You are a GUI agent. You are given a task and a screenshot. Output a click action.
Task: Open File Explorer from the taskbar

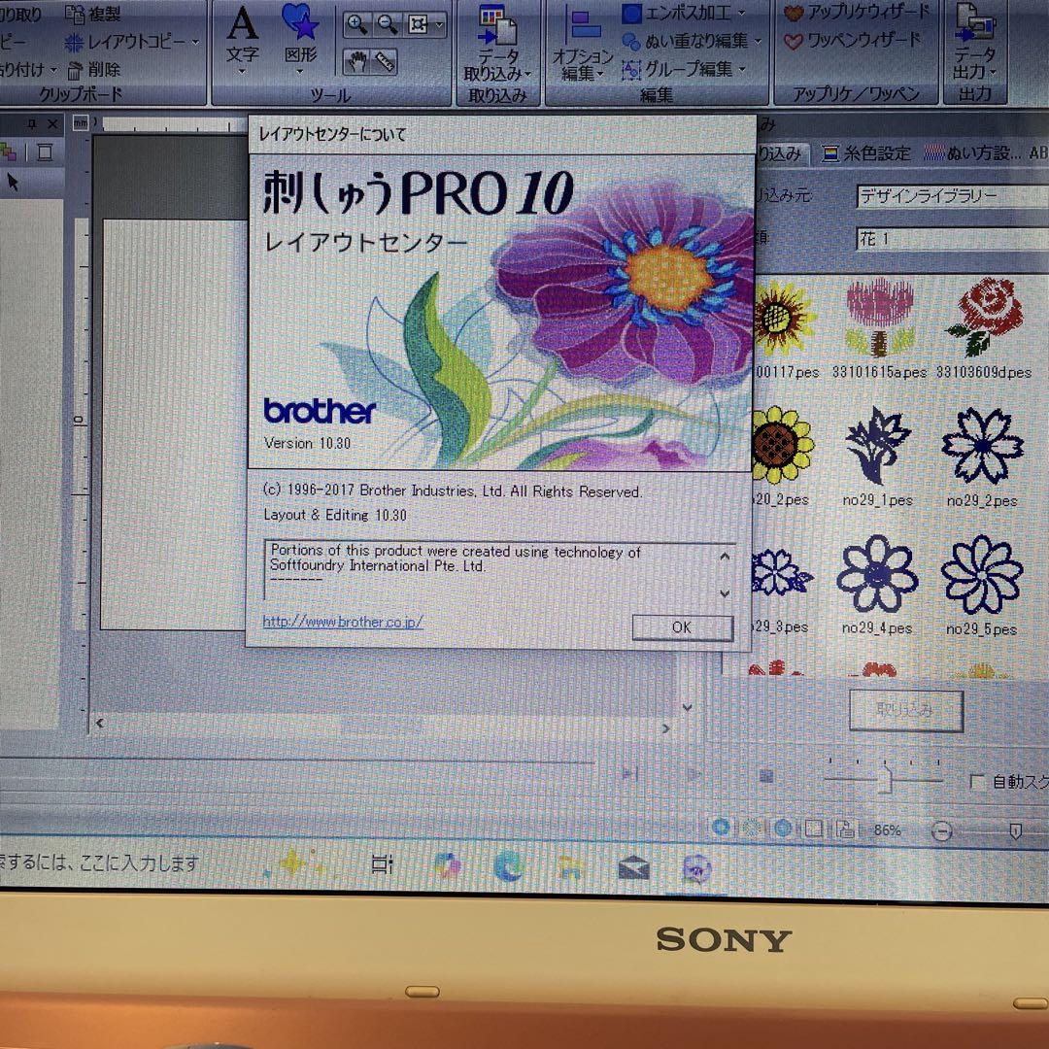570,867
